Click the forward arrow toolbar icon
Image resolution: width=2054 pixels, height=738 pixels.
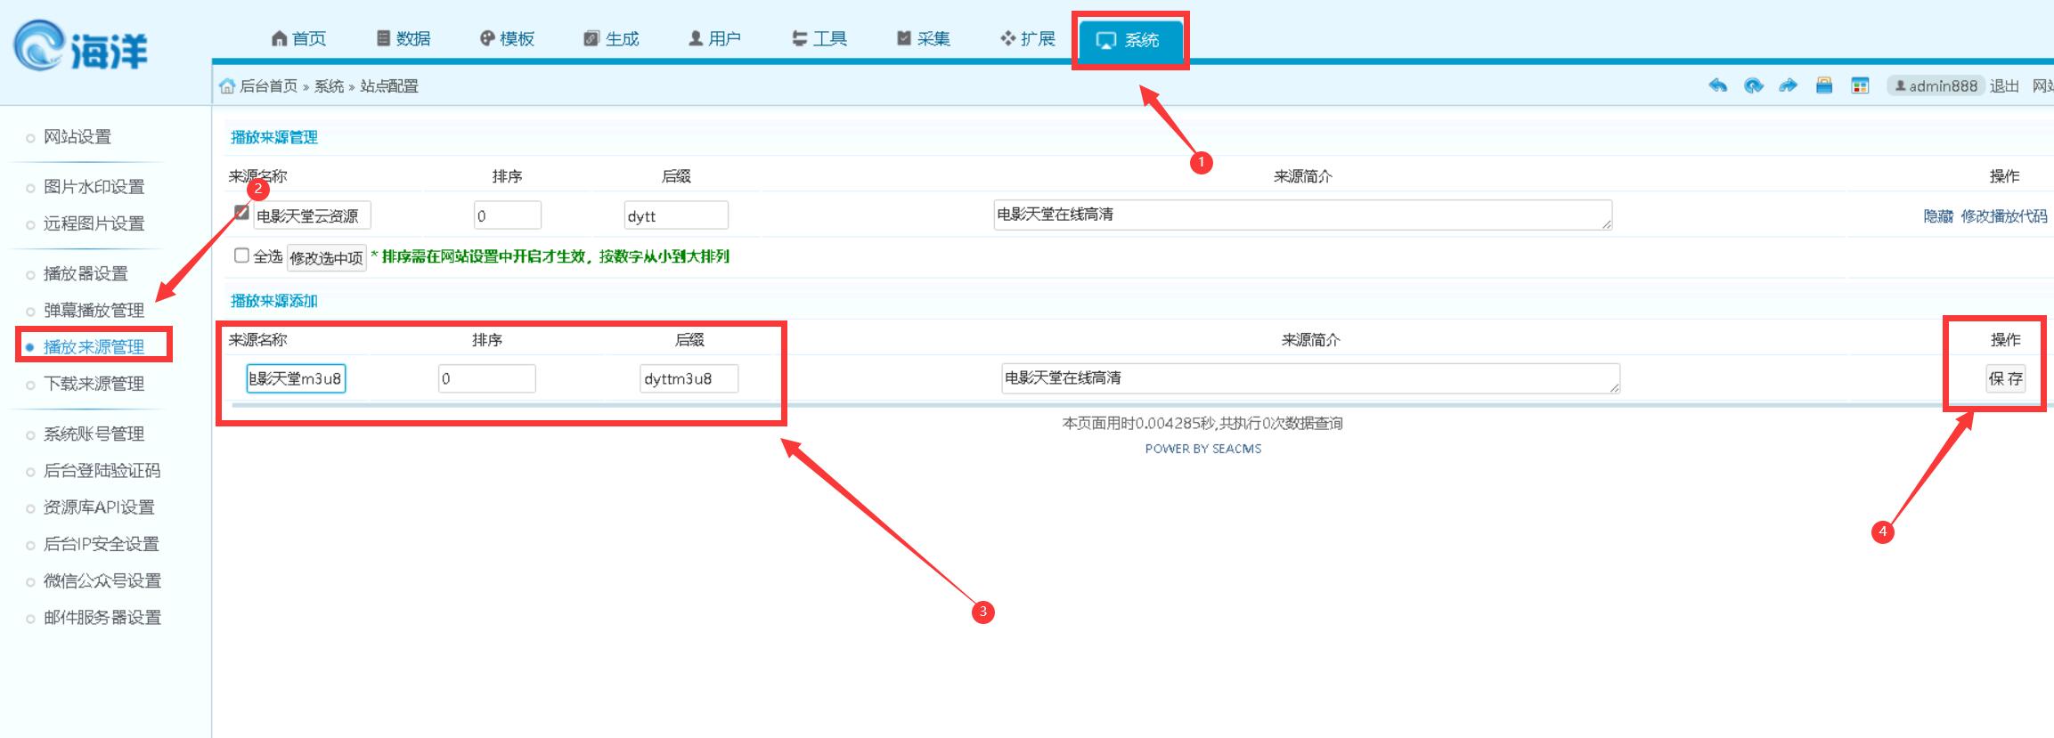click(1788, 85)
